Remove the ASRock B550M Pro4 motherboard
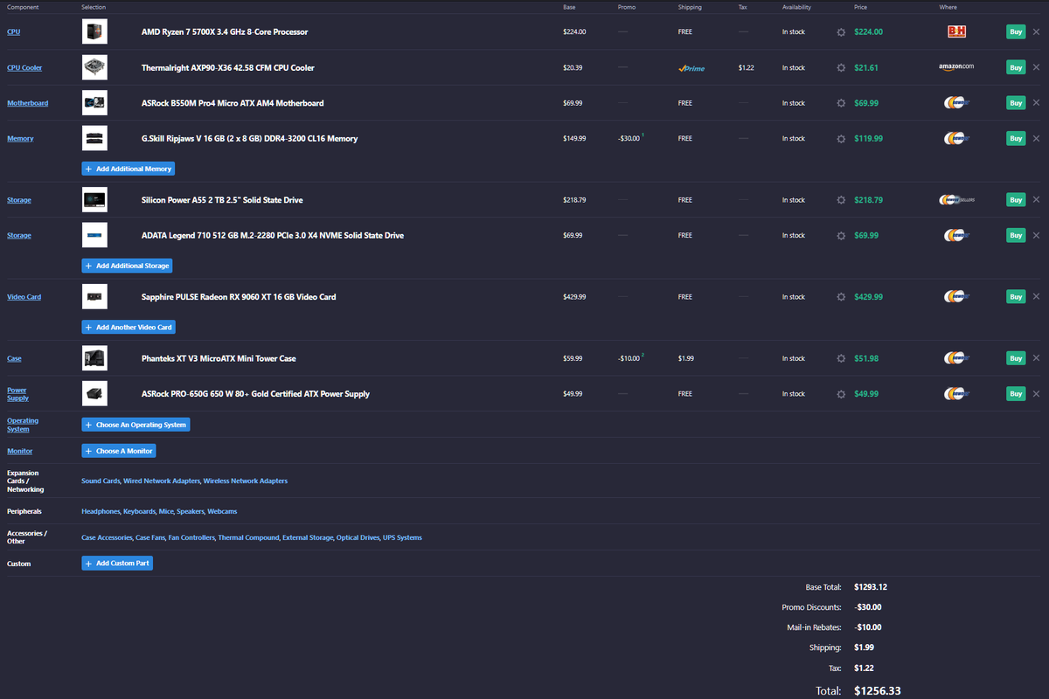 point(1036,103)
